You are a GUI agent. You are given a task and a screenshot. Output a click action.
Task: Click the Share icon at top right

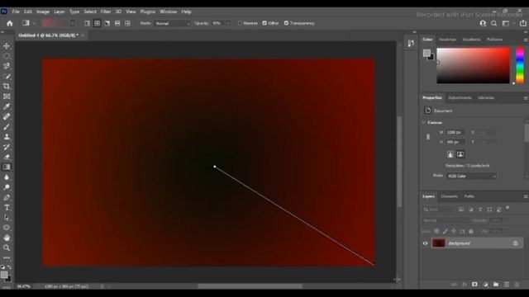(x=523, y=23)
